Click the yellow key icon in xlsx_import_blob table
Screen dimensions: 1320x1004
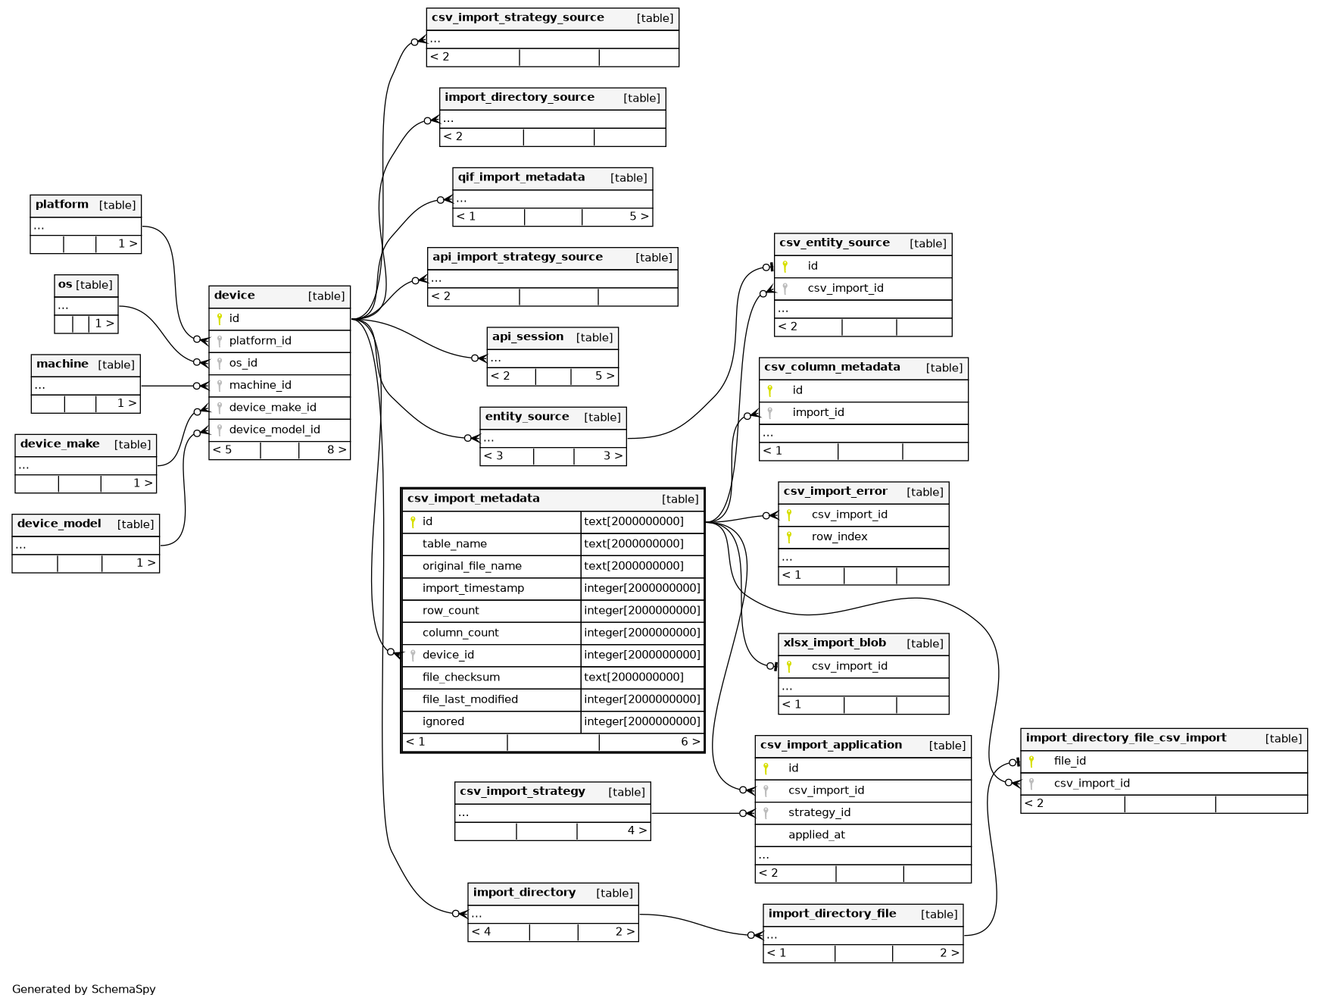click(x=789, y=667)
